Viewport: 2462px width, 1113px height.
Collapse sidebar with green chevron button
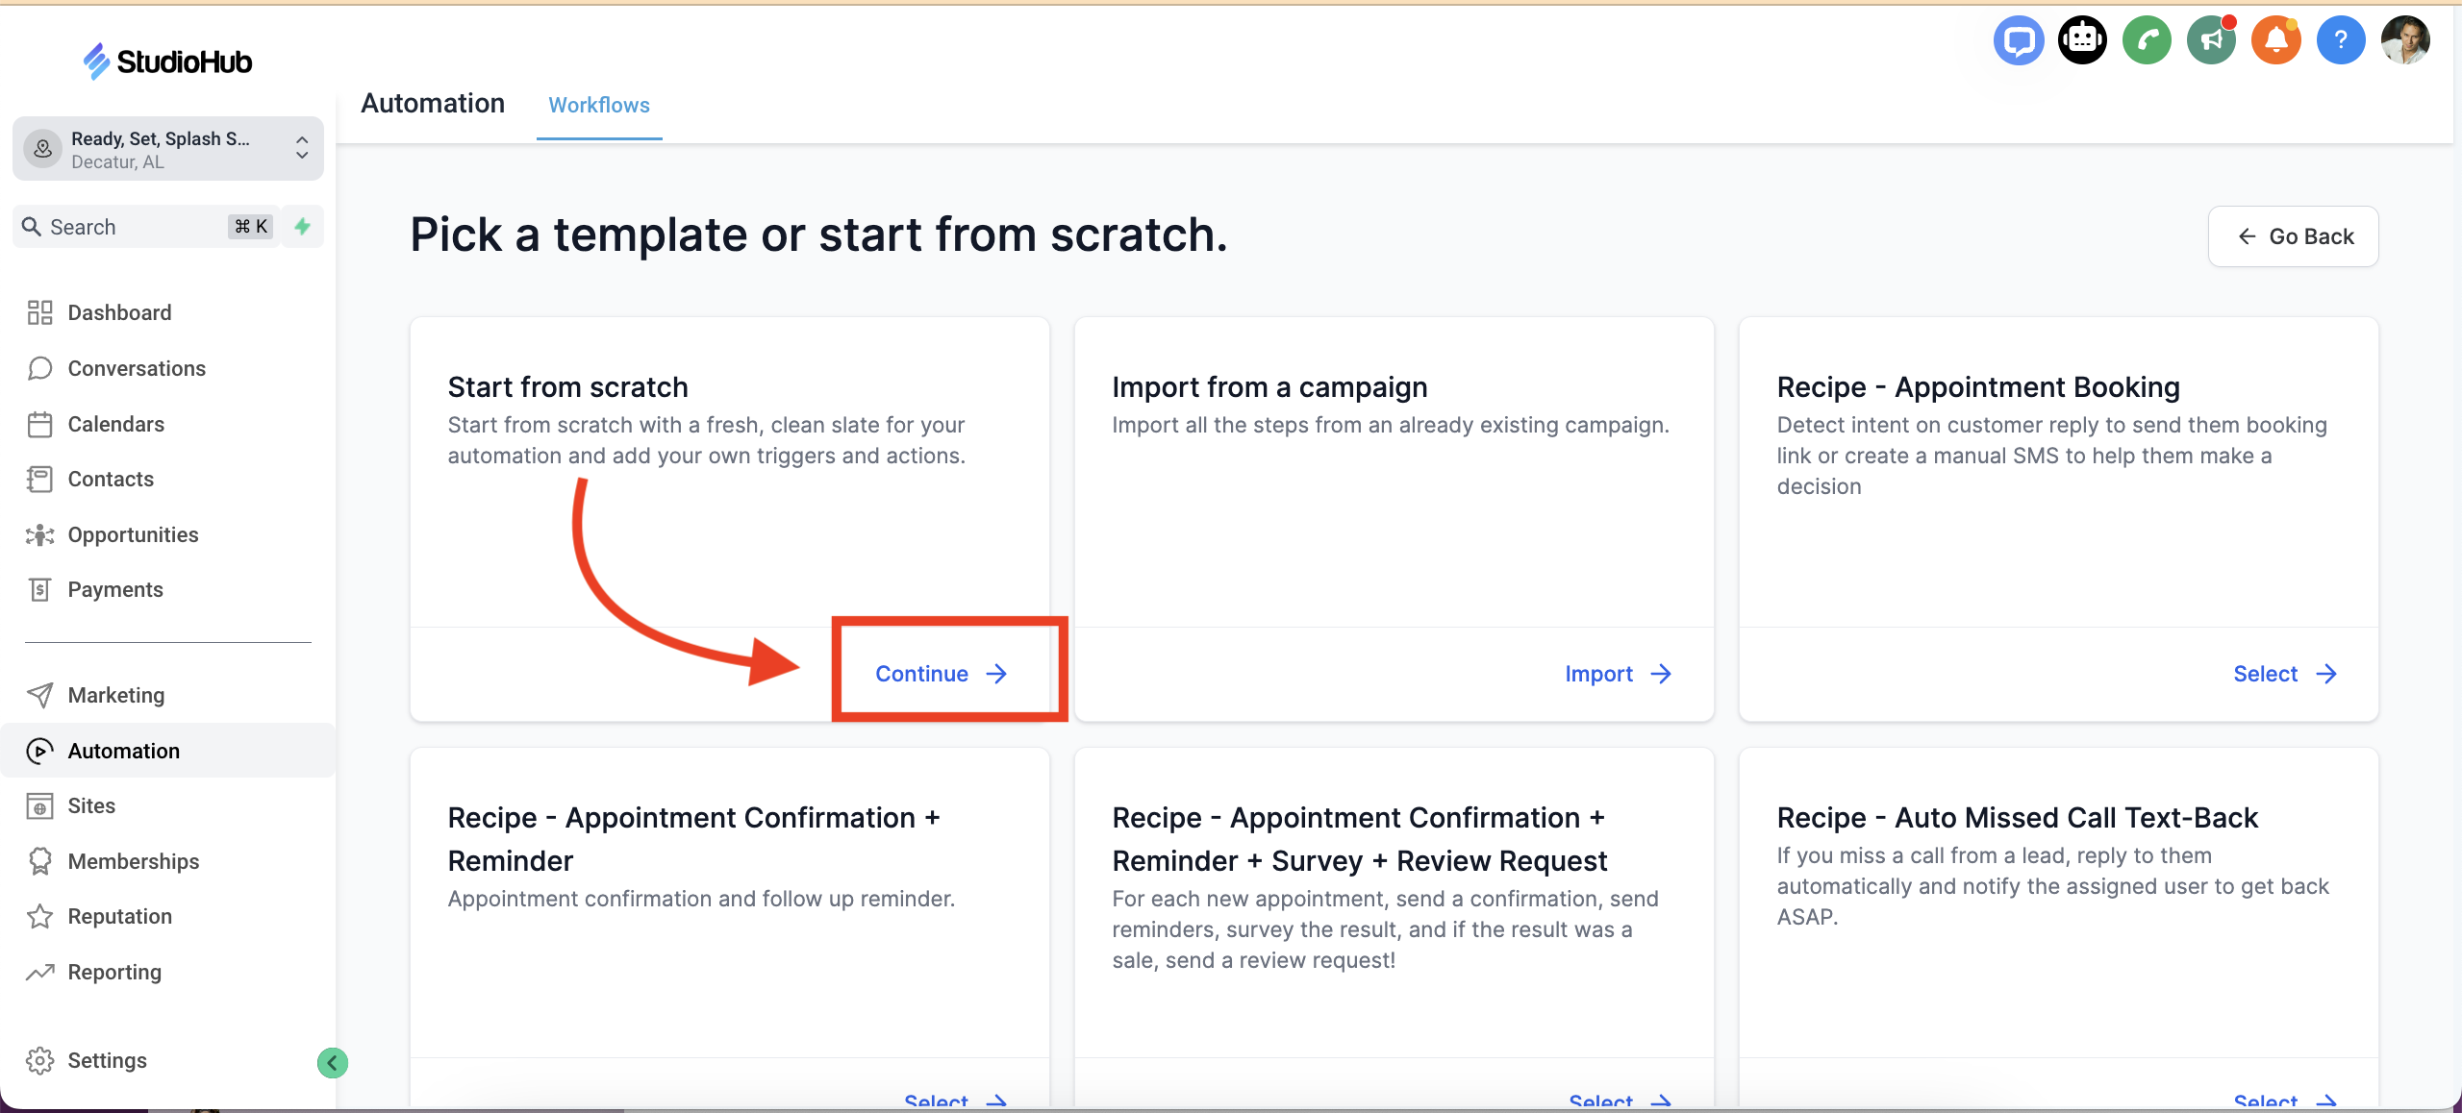point(333,1062)
